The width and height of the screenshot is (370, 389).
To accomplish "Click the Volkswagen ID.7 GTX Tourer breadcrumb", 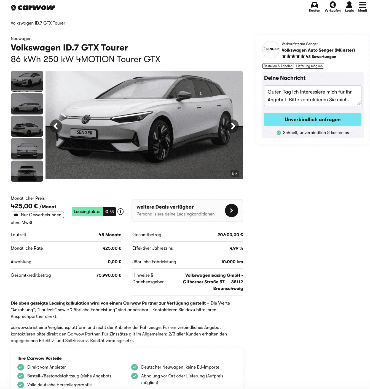I will (38, 23).
